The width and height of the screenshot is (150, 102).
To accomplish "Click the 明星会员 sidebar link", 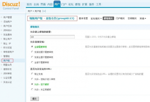I will click(x=7, y=65).
